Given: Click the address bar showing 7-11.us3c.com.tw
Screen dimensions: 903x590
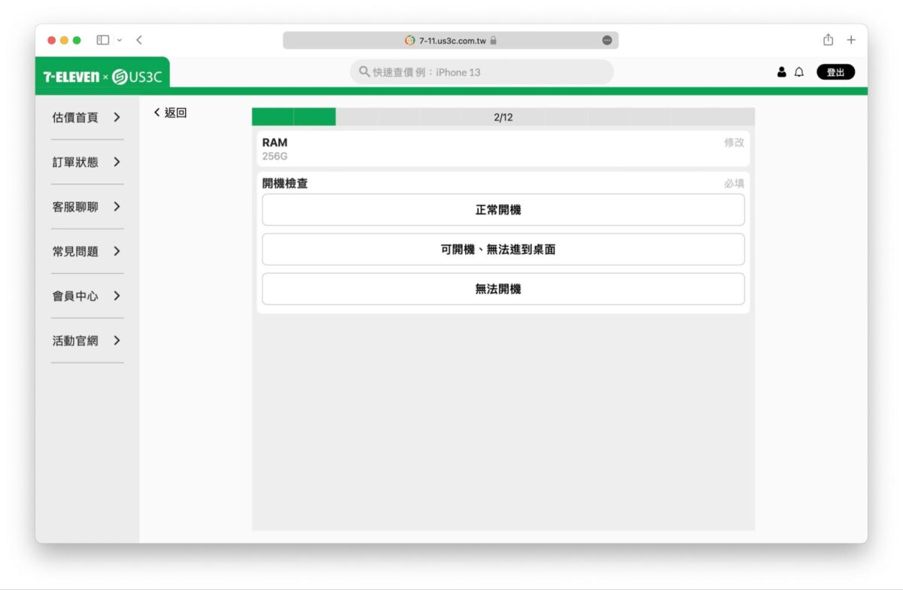Looking at the screenshot, I should coord(451,41).
